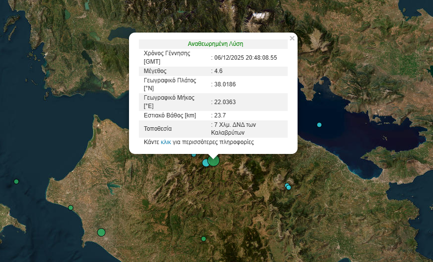Click the origin time value 06/12/2025 20:48:08.55
Viewport: 433px width, 262px height.
pos(245,58)
